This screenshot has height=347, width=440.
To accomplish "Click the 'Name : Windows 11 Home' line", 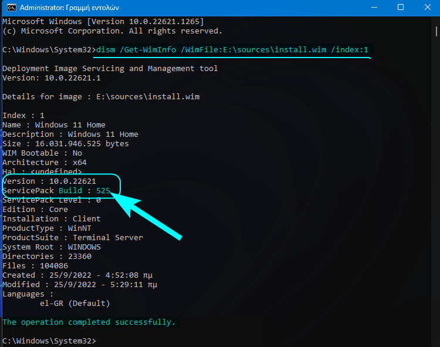I will [x=54, y=124].
